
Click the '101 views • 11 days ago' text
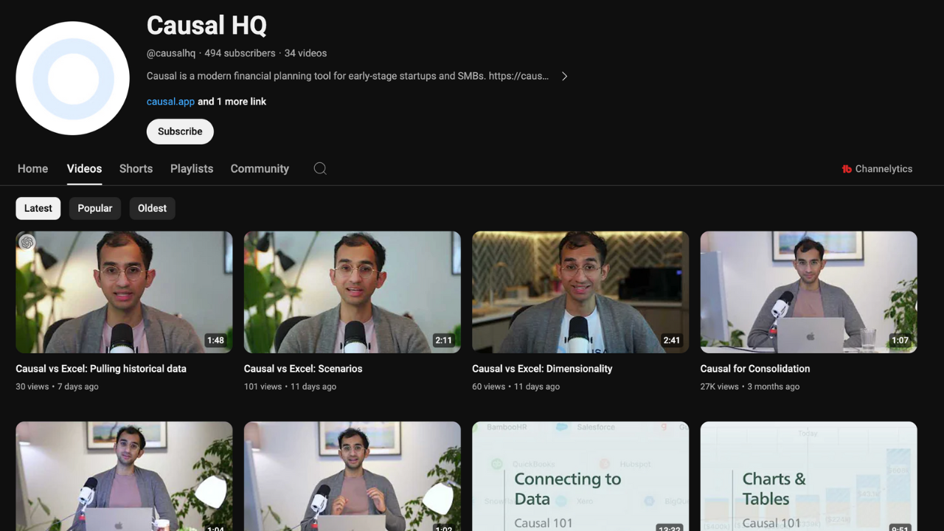pyautogui.click(x=290, y=386)
